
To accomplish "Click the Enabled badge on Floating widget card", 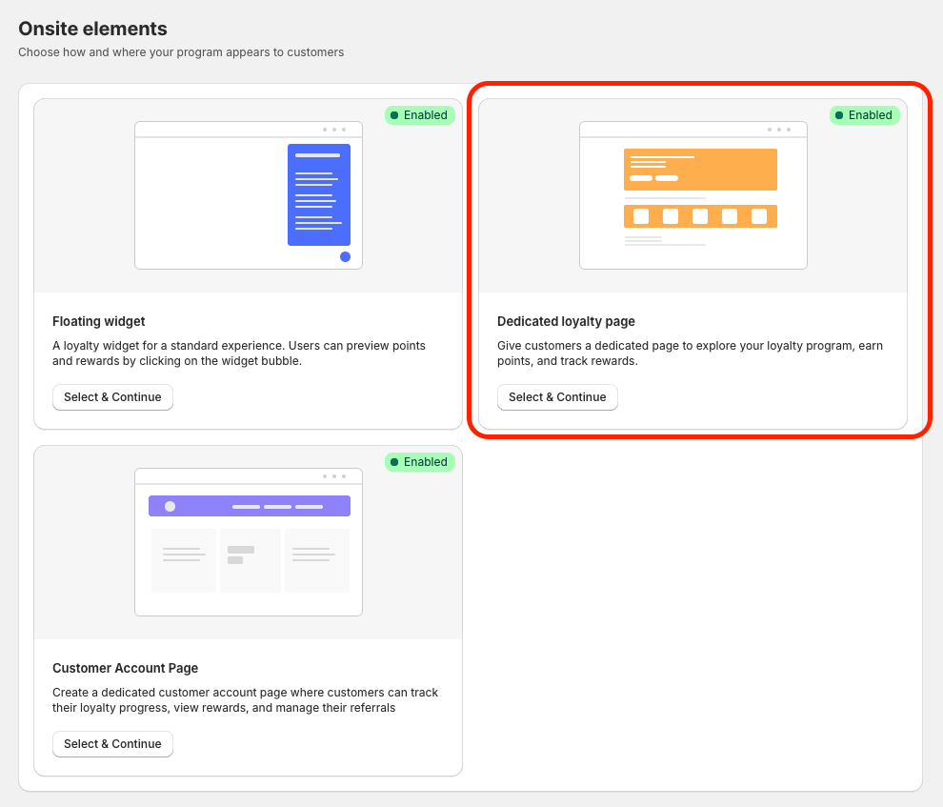I will [419, 115].
